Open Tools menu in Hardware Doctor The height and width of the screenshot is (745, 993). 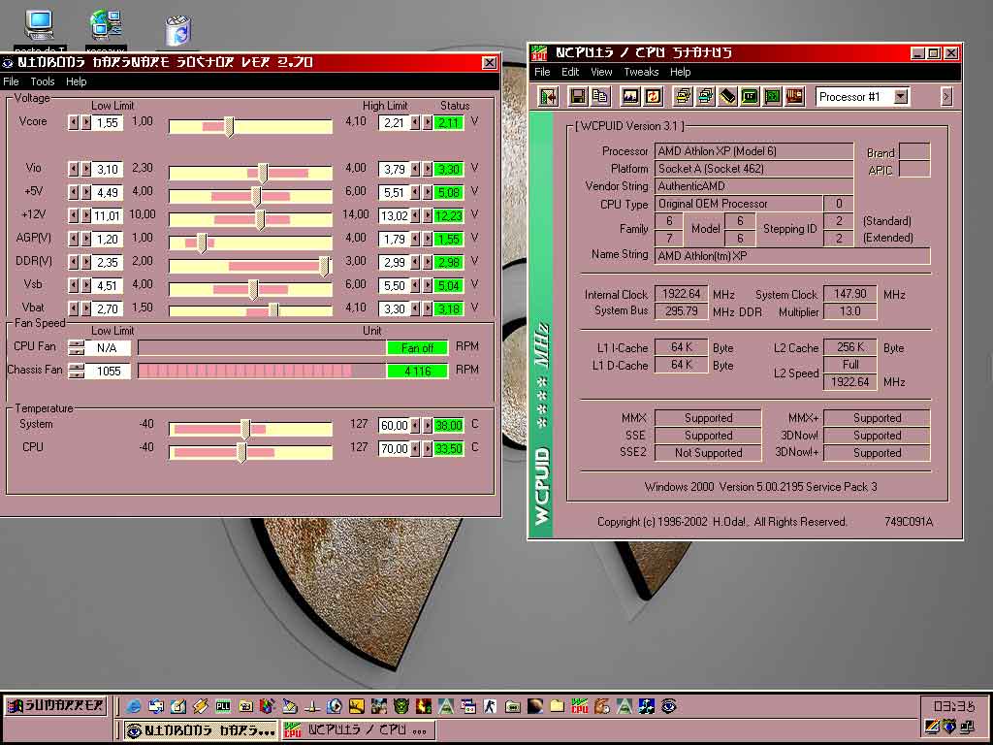click(x=43, y=81)
